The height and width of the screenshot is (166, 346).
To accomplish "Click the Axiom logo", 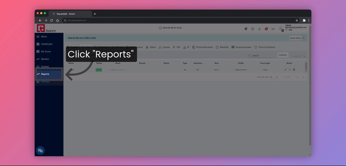I will [x=46, y=28].
